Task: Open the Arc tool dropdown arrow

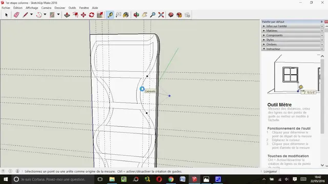Action: 45,15
